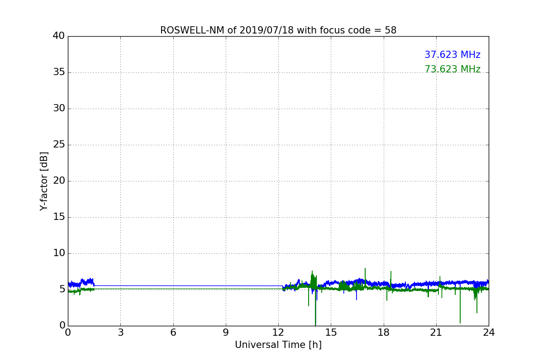This screenshot has width=543, height=362.
Task: Click the x-axis tick label '21'
Action: coord(436,332)
